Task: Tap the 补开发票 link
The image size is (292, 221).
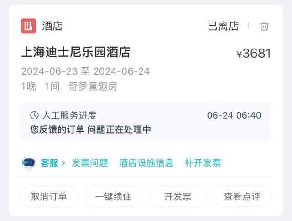Action: coord(203,163)
